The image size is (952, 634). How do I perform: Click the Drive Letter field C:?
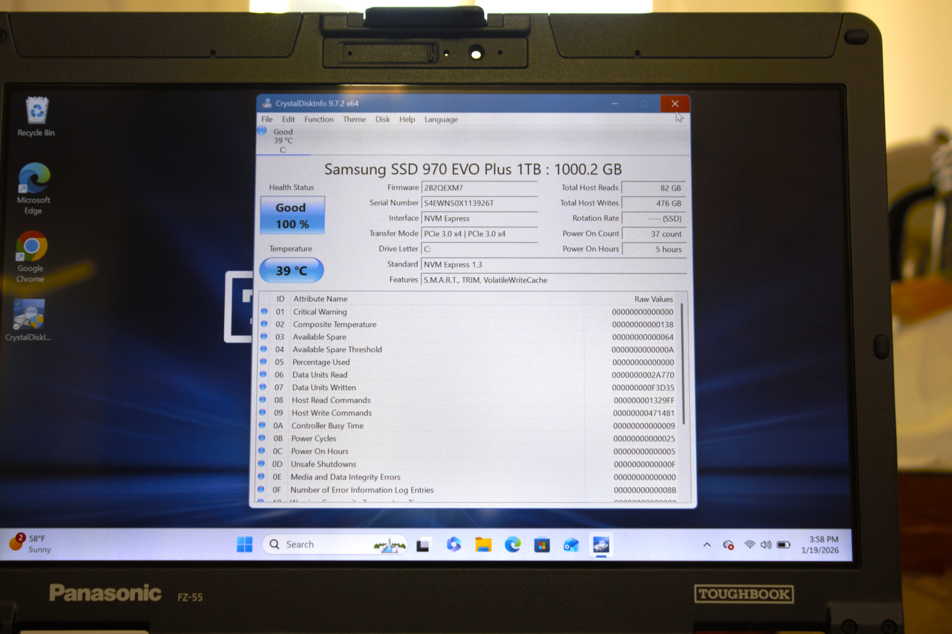pos(480,249)
